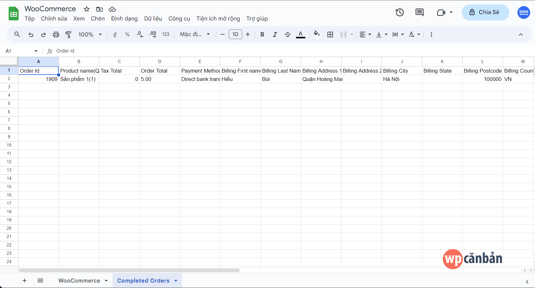Undo the last action
The height and width of the screenshot is (288, 535).
click(x=31, y=34)
